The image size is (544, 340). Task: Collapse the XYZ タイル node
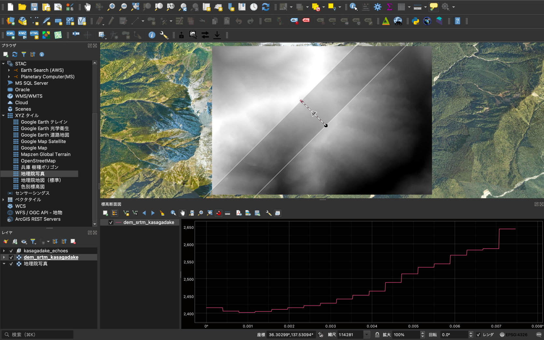pyautogui.click(x=4, y=116)
